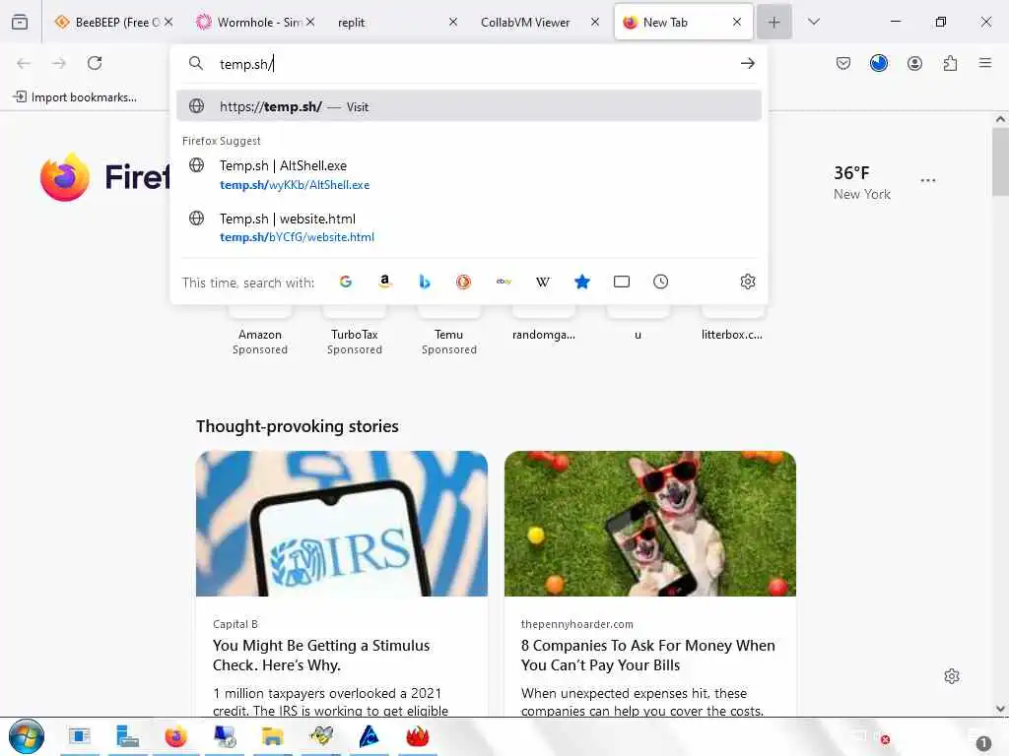Screen dimensions: 1009x756
Task: Open the blue triangle app taskbar icon
Action: (370, 736)
